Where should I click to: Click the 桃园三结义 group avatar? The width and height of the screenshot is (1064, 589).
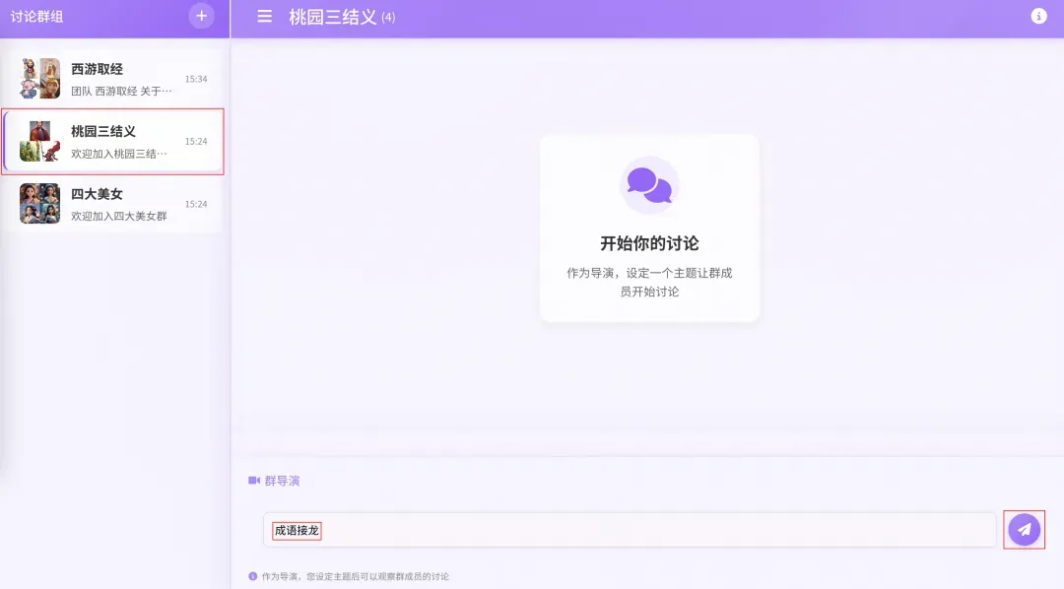pyautogui.click(x=40, y=141)
